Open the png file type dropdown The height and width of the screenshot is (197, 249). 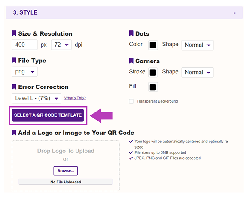pos(25,72)
